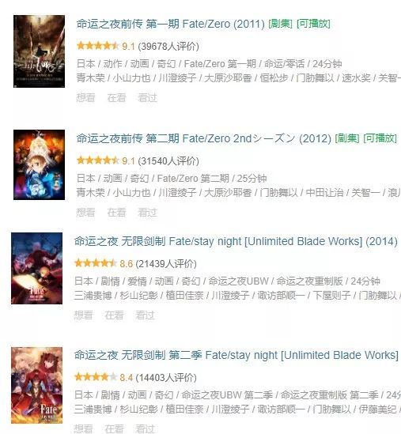The image size is (401, 434).
Task: Open the Fate/Zero (2011) poster thumbnail
Action: (x=39, y=51)
